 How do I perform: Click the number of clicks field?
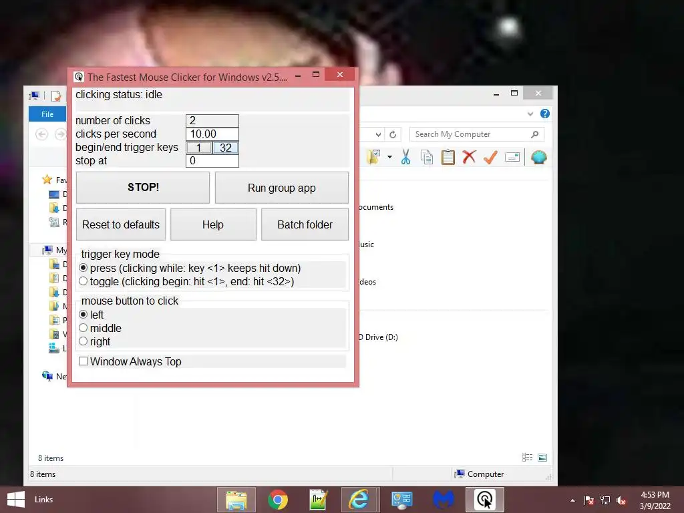pos(212,121)
